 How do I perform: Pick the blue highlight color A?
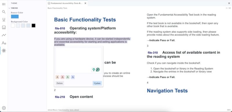(73, 77)
